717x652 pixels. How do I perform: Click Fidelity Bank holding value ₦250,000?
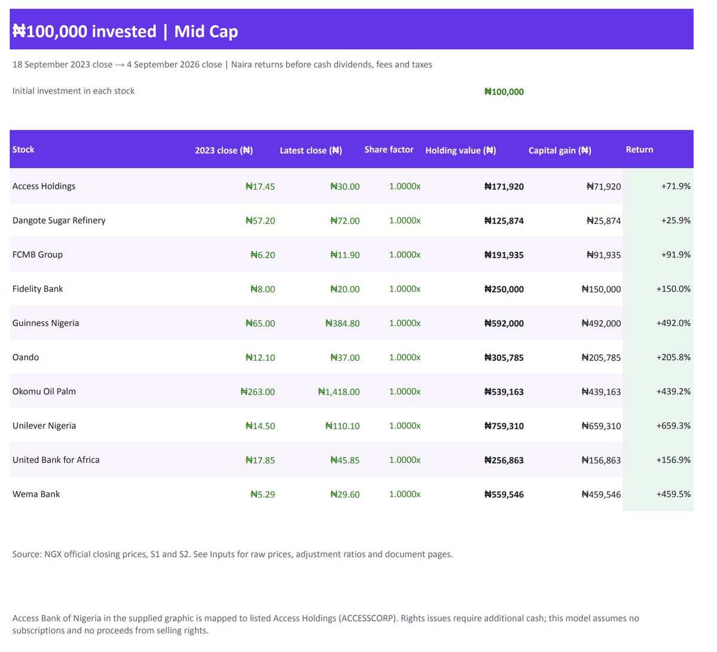point(504,289)
